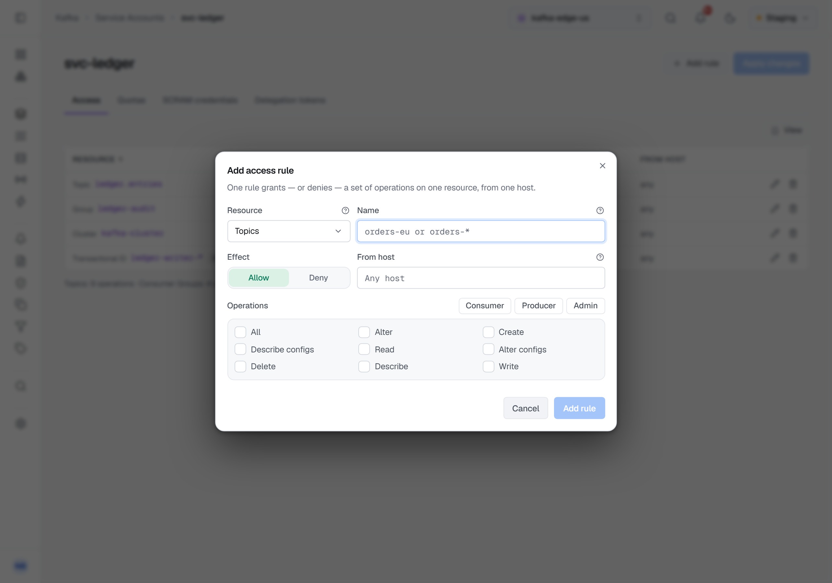The width and height of the screenshot is (832, 583).
Task: Click the From host input field
Action: coord(481,278)
